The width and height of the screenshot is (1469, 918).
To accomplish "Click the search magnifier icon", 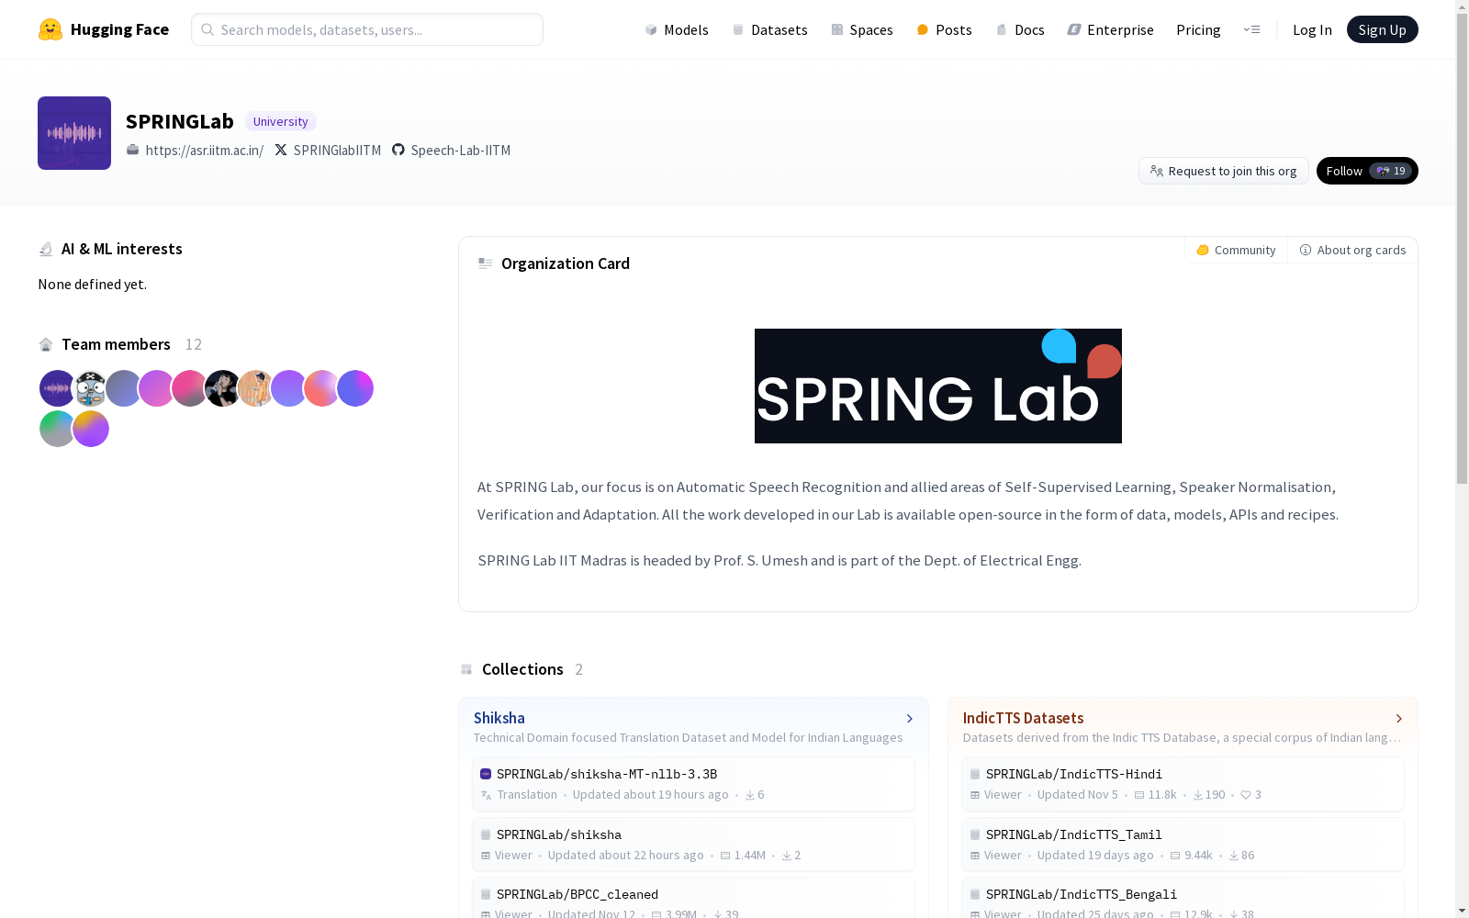I will tap(207, 29).
